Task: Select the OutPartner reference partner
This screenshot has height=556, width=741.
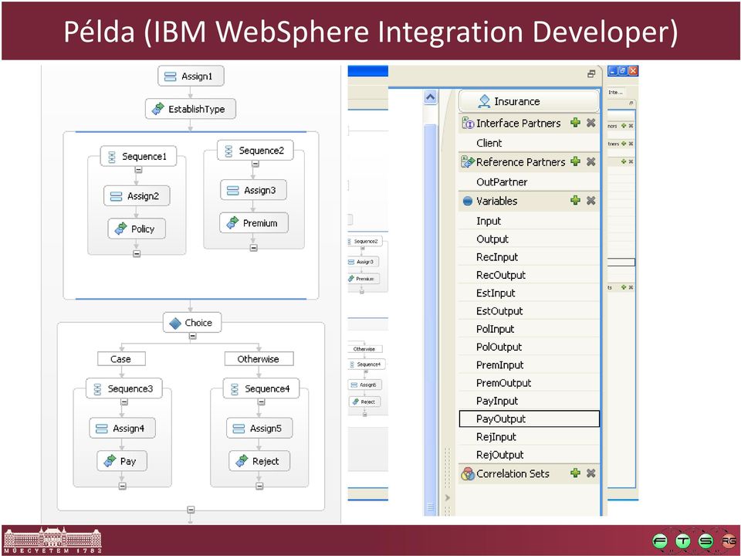Action: click(x=529, y=182)
